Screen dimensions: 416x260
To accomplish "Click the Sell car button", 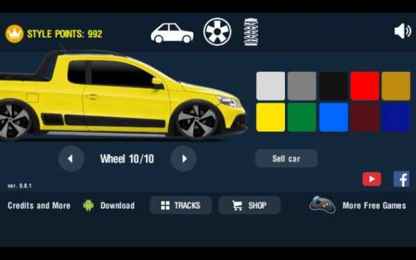I will coord(286,159).
